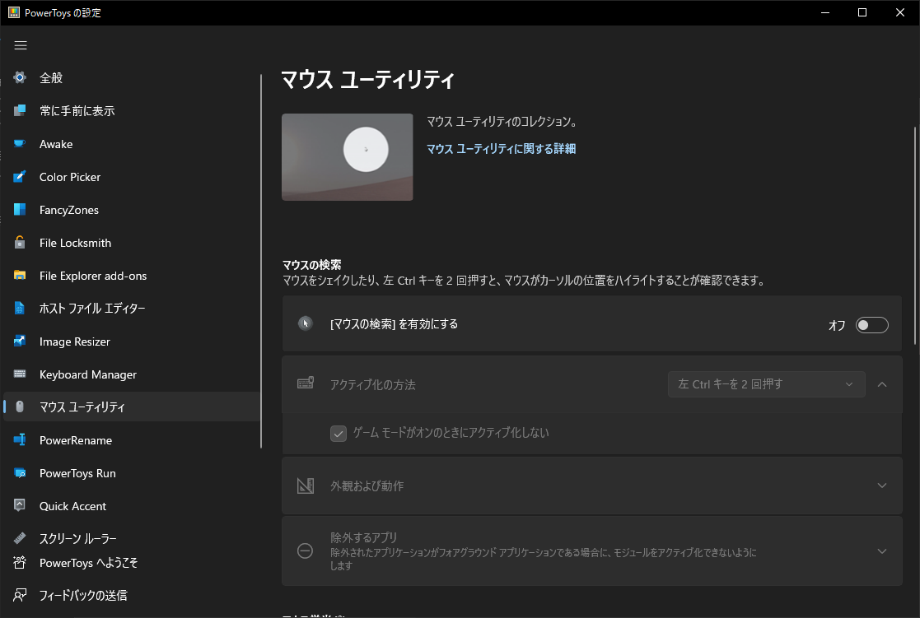920x618 pixels.
Task: Select PowerToys Run in the sidebar
Action: tap(132, 472)
